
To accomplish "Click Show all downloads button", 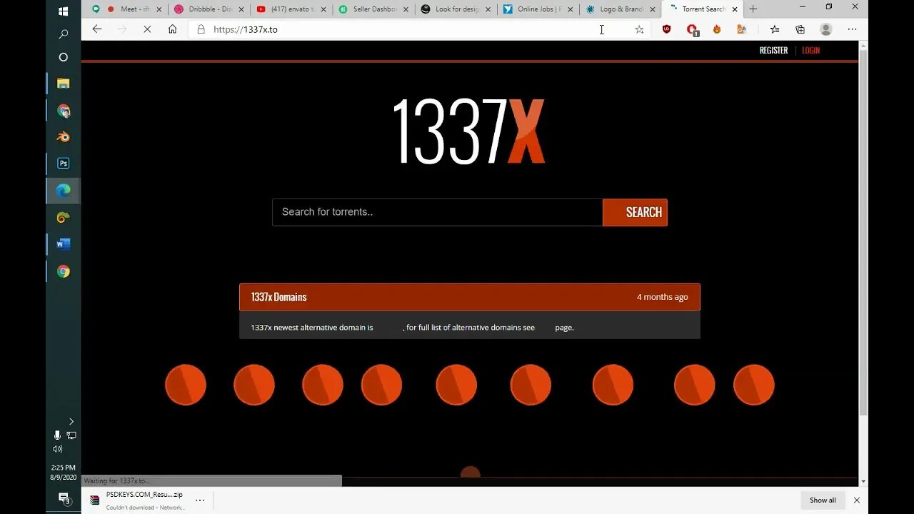I will pyautogui.click(x=823, y=500).
